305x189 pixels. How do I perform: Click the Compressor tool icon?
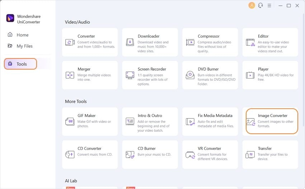(x=190, y=42)
